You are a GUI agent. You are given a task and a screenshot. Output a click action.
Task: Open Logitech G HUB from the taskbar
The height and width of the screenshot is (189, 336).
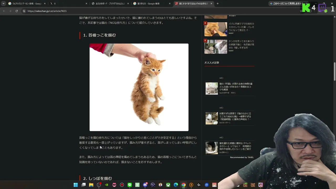tap(199, 185)
